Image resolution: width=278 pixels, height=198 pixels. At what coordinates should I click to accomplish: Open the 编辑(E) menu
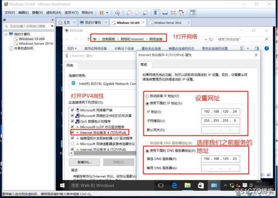pyautogui.click(x=23, y=12)
